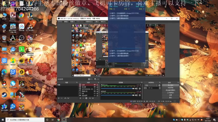Viewport: 218px width, 122px height.
Task: Pop out the Audio Mixer dock panel
Action: pyautogui.click(x=142, y=82)
